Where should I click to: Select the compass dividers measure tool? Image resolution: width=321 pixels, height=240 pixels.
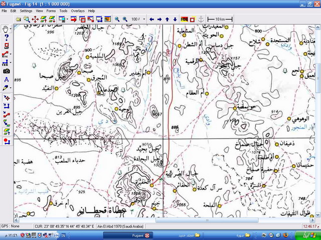7,79
